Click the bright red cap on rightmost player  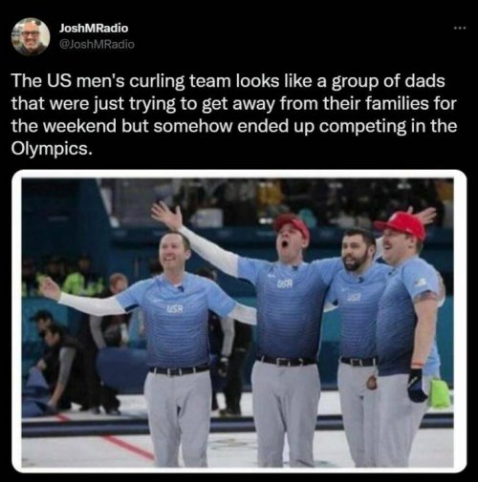[401, 225]
